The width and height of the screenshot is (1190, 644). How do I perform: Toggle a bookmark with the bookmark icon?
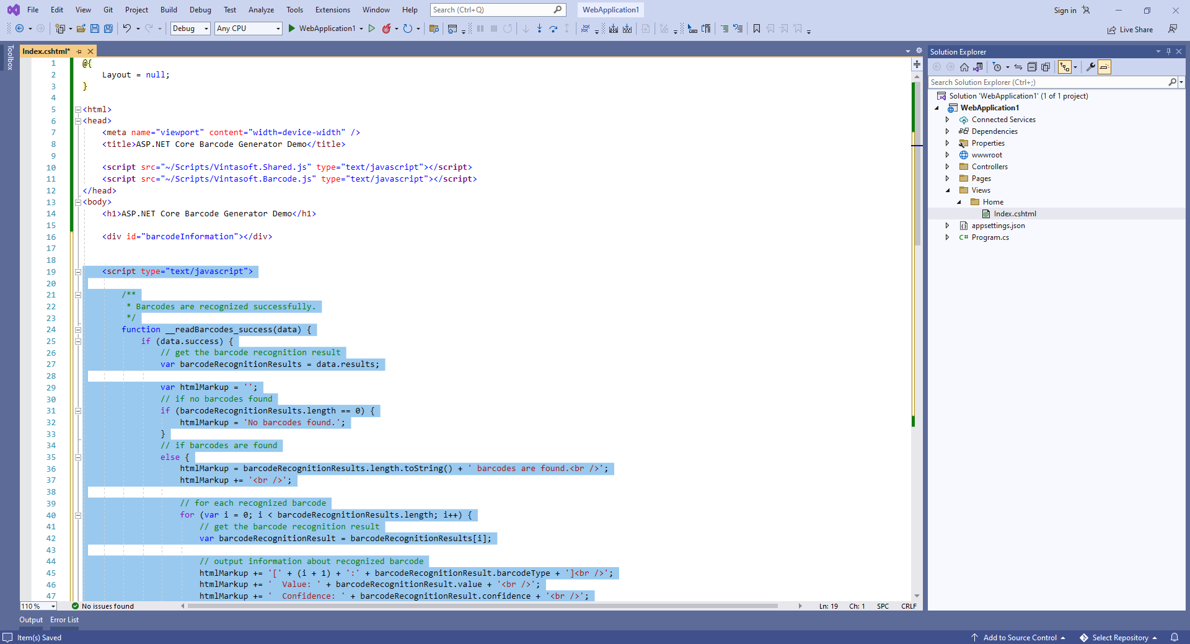pyautogui.click(x=756, y=29)
